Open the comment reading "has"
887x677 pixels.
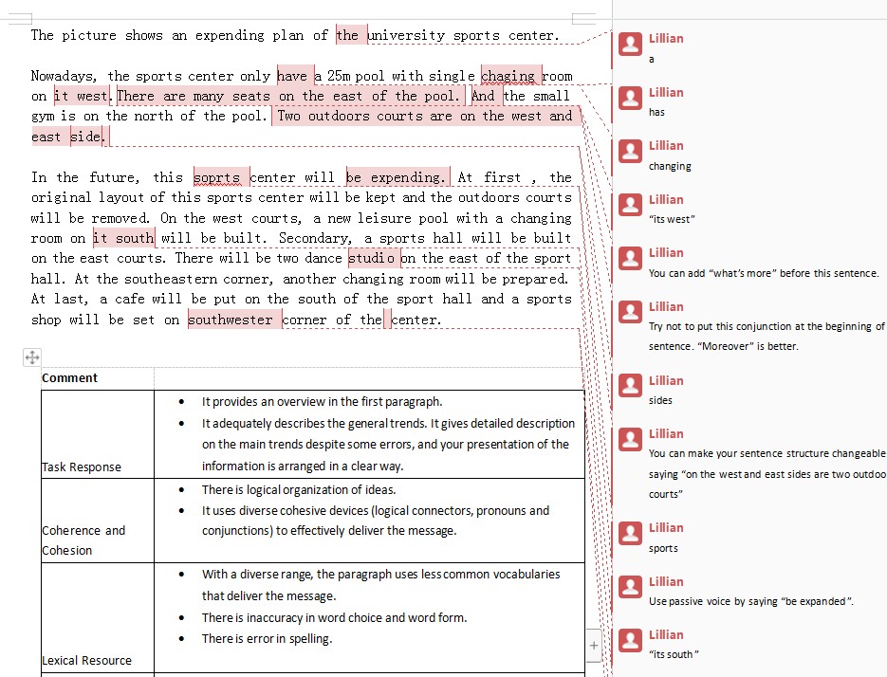[656, 112]
